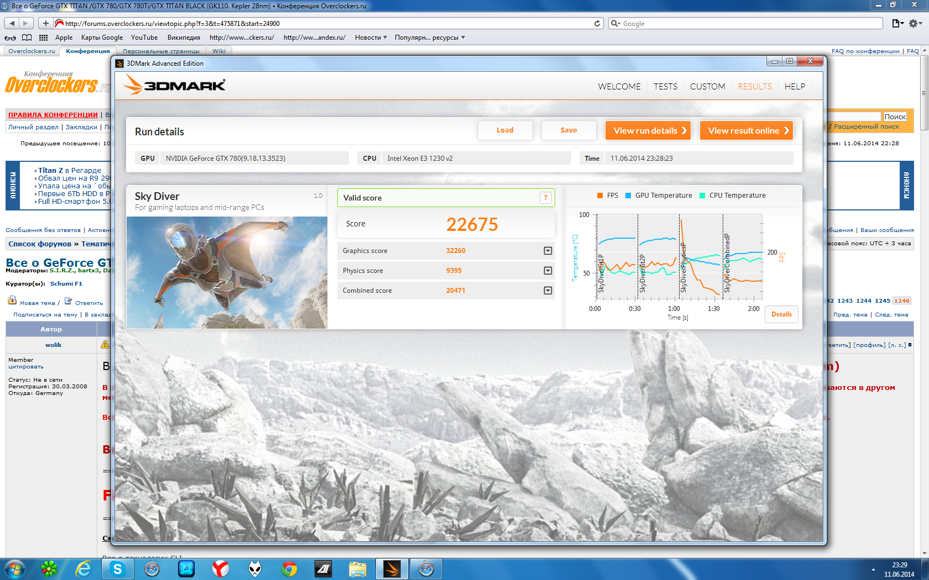This screenshot has height=580, width=929.
Task: Click the Google search field in the browser
Action: click(x=745, y=23)
